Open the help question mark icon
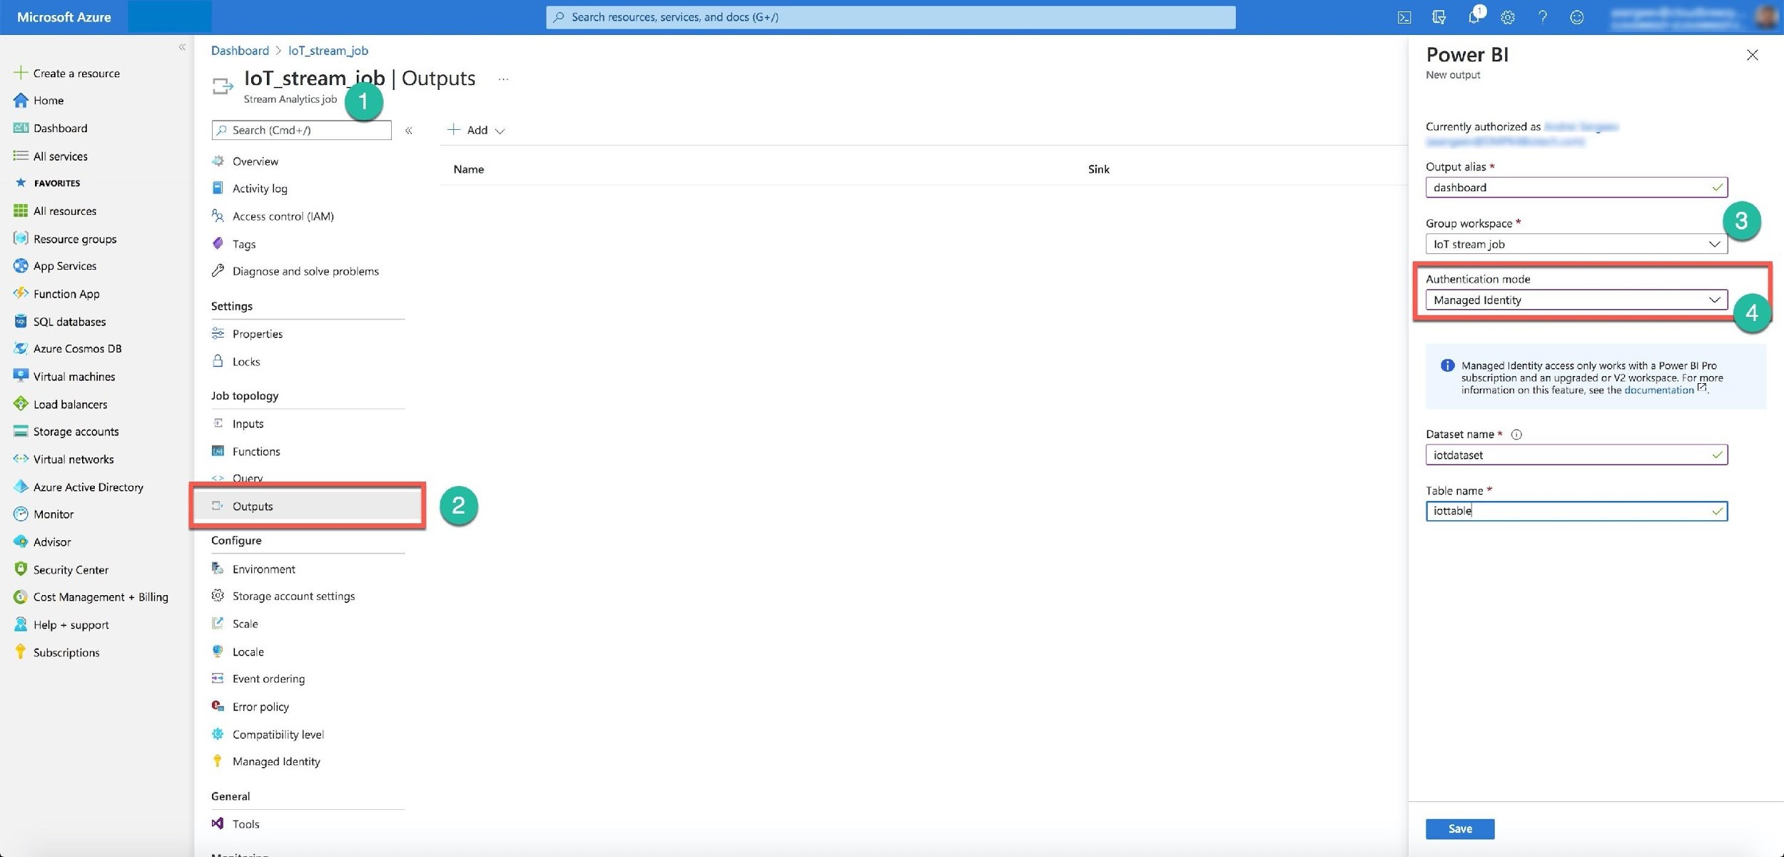The image size is (1784, 857). pyautogui.click(x=1542, y=17)
